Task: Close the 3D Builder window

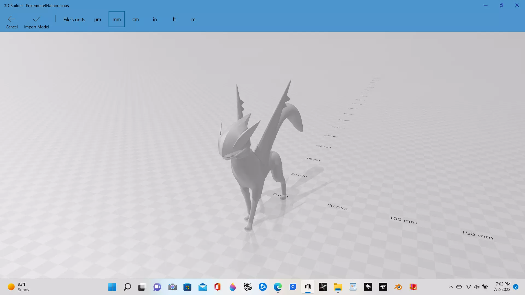Action: tap(517, 5)
